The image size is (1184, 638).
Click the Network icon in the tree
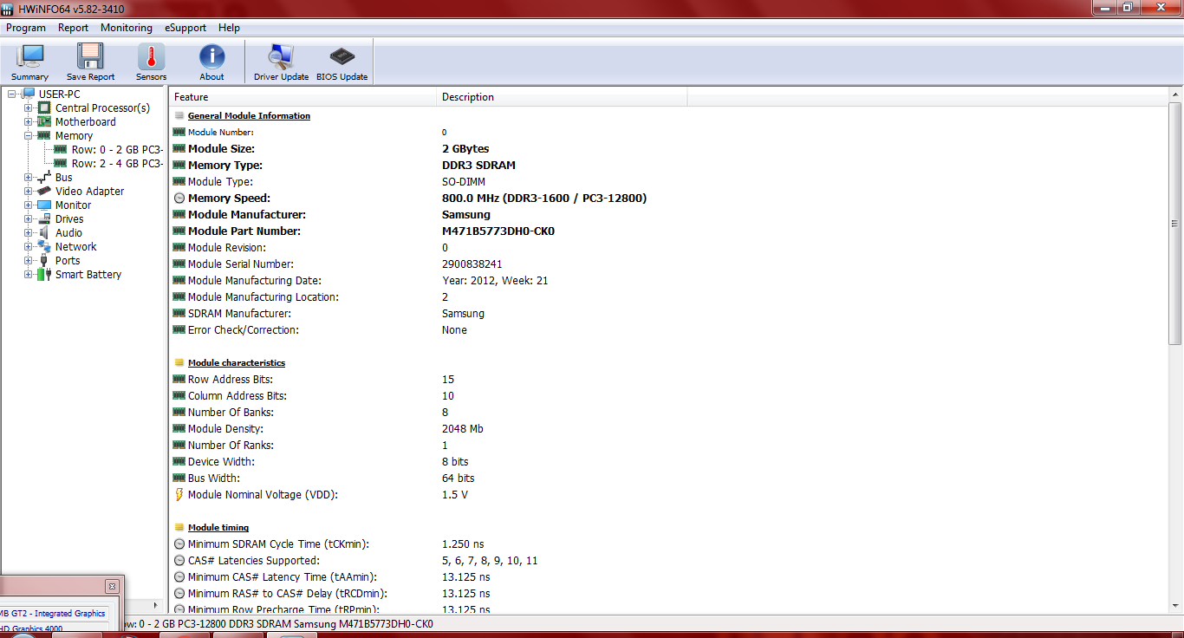(x=44, y=246)
